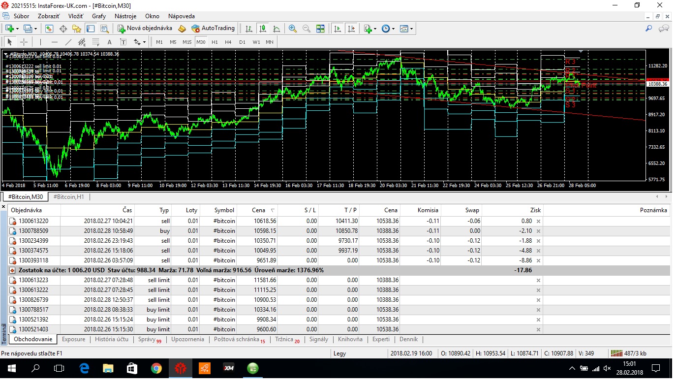This screenshot has height=386, width=677.
Task: Select the text label tool
Action: (x=123, y=42)
